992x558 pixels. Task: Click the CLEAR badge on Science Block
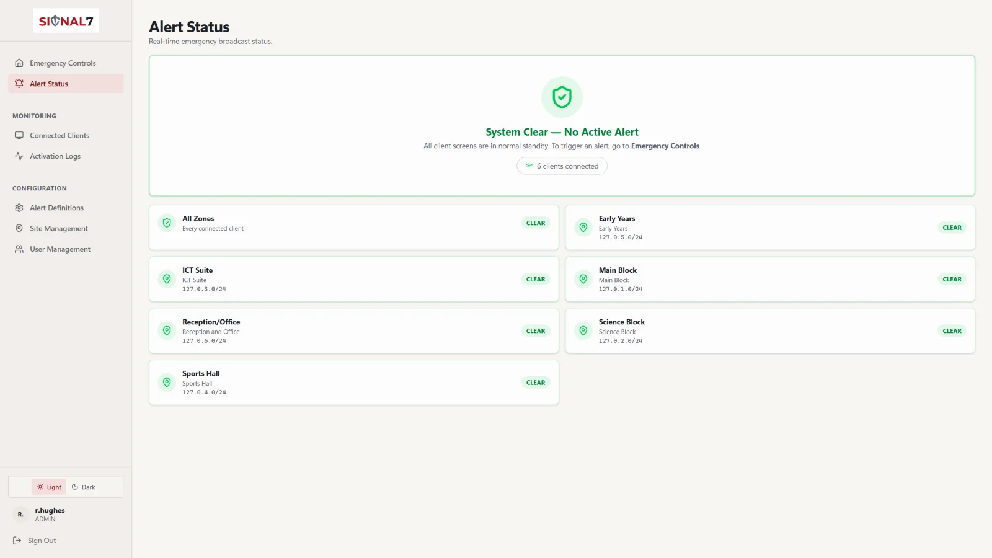(x=952, y=331)
